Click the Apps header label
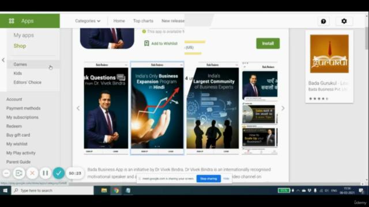 click(27, 21)
